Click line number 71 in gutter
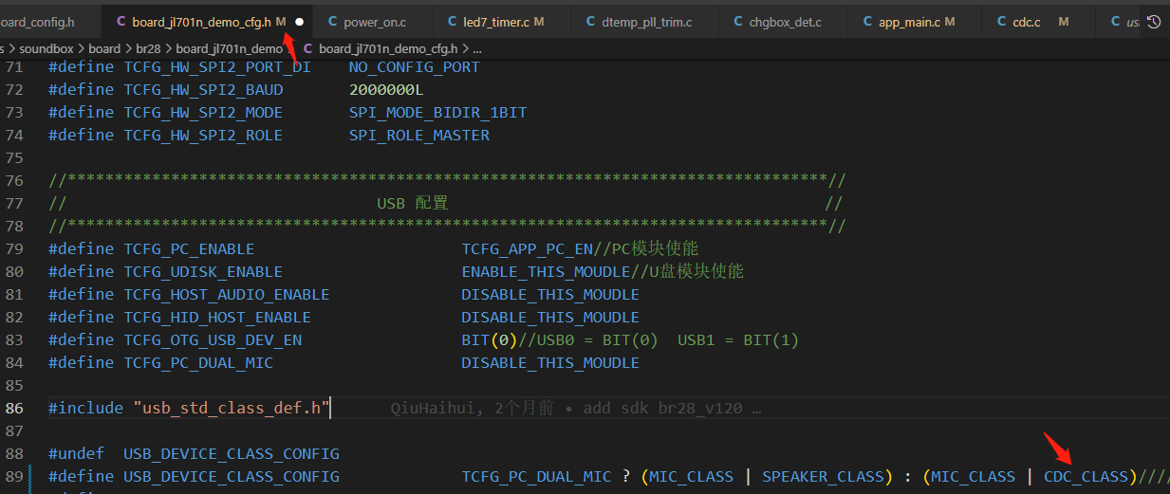The width and height of the screenshot is (1170, 494). 13,66
